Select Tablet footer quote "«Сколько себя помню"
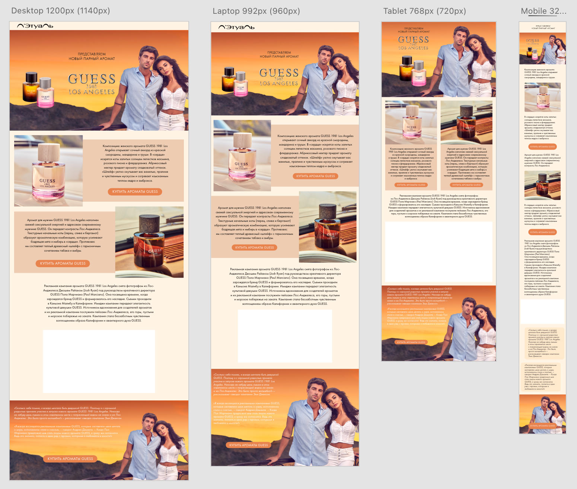The width and height of the screenshot is (577, 489). [420, 296]
